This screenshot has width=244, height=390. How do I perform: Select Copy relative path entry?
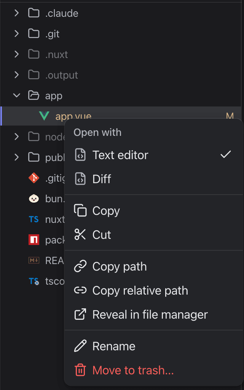pos(154,290)
